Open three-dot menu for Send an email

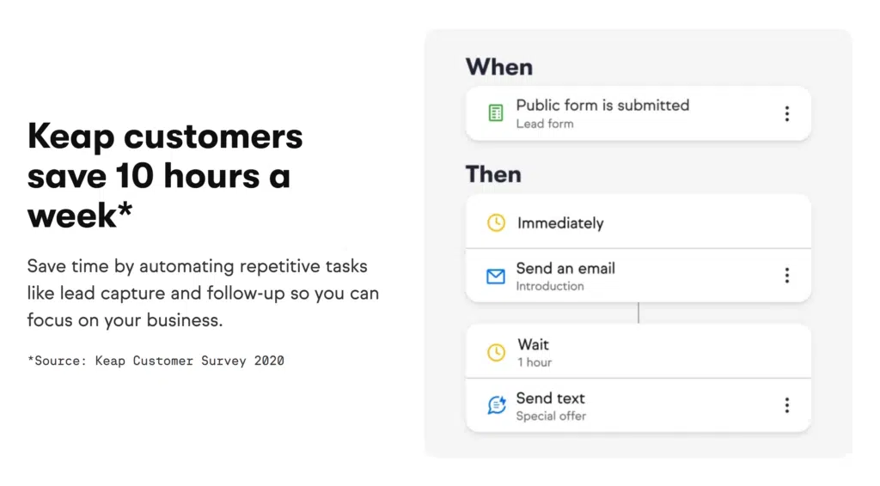tap(786, 276)
